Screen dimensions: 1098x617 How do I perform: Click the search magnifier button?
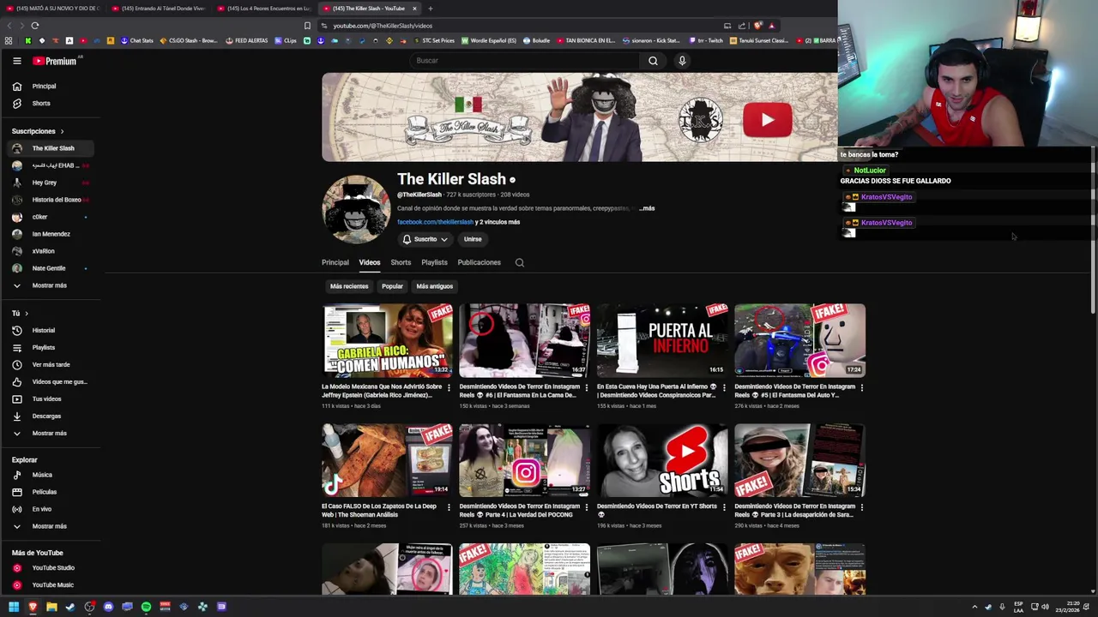(653, 61)
